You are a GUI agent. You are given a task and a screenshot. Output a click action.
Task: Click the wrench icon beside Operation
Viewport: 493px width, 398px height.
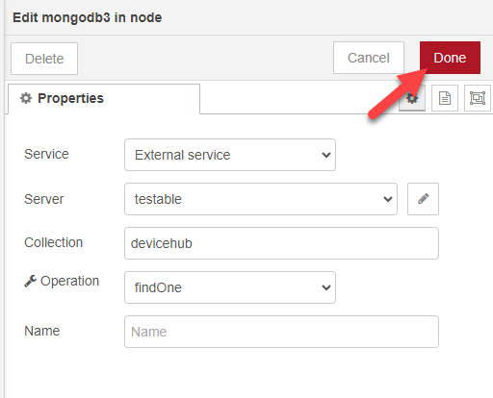click(31, 281)
